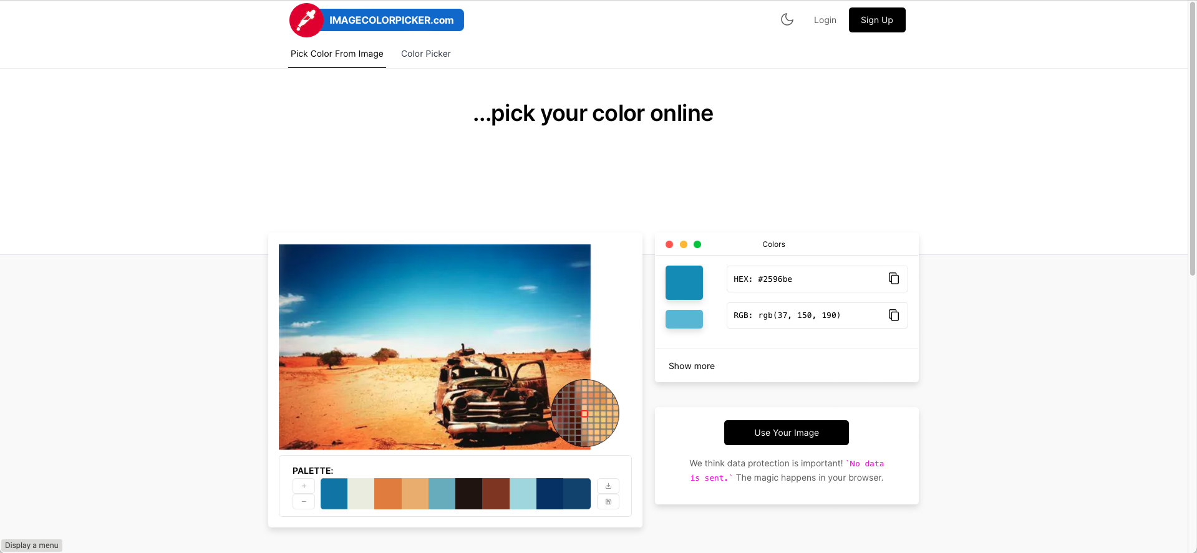The image size is (1197, 553).
Task: Click the 'No data is sent.' text
Action: tap(787, 471)
